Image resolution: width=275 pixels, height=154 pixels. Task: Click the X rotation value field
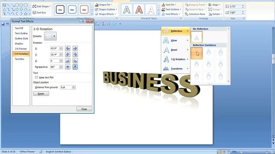(55, 48)
